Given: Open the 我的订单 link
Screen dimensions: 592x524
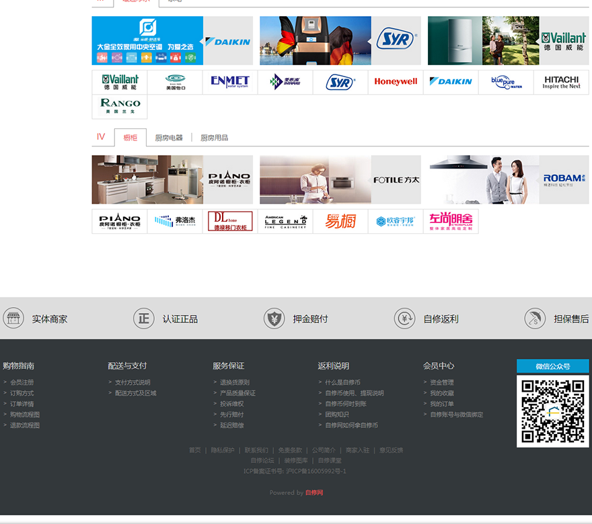Looking at the screenshot, I should [442, 404].
